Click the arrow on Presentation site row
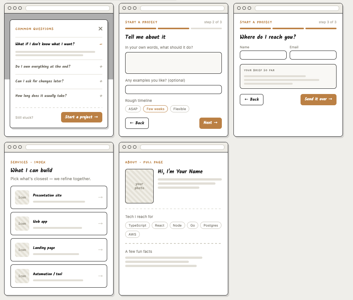The image size is (353, 300). click(x=100, y=197)
